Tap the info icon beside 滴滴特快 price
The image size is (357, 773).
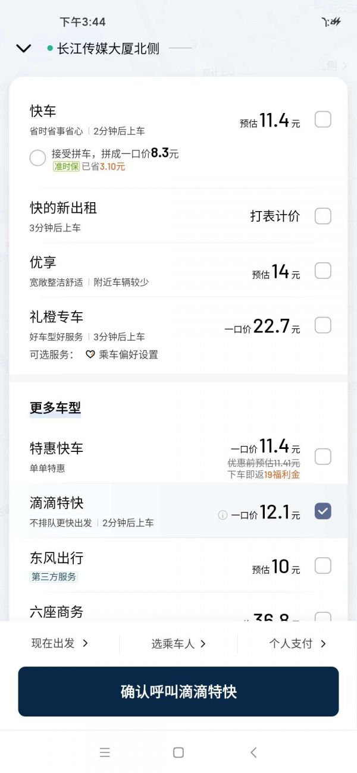223,515
